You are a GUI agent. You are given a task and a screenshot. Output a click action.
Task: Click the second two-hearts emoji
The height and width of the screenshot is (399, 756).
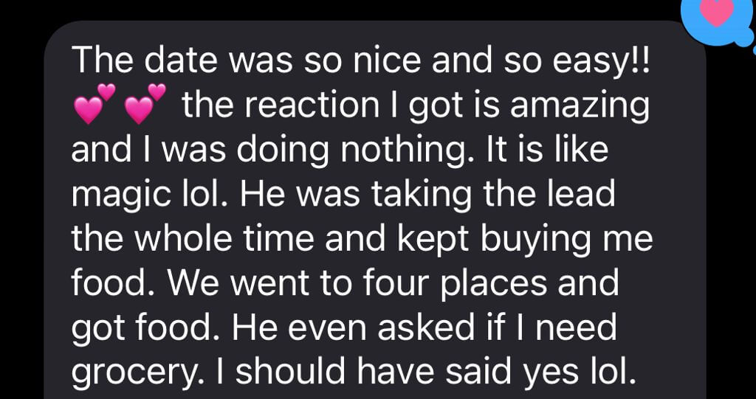[145, 103]
